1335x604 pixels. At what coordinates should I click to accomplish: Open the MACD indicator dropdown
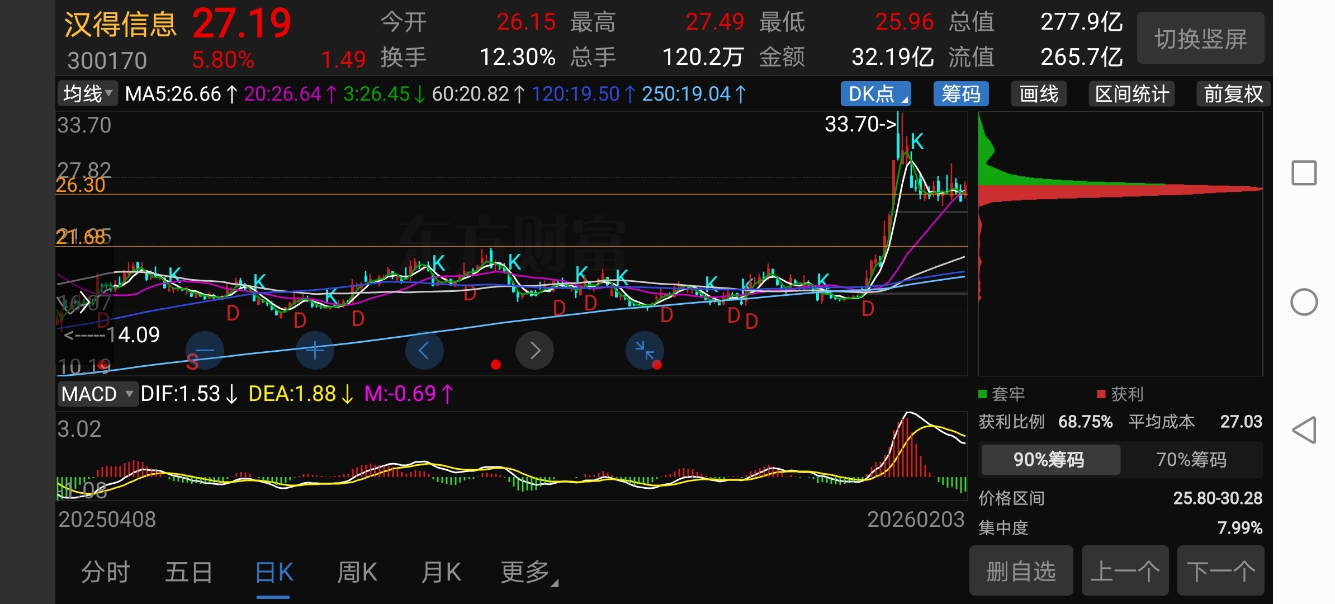coord(97,394)
